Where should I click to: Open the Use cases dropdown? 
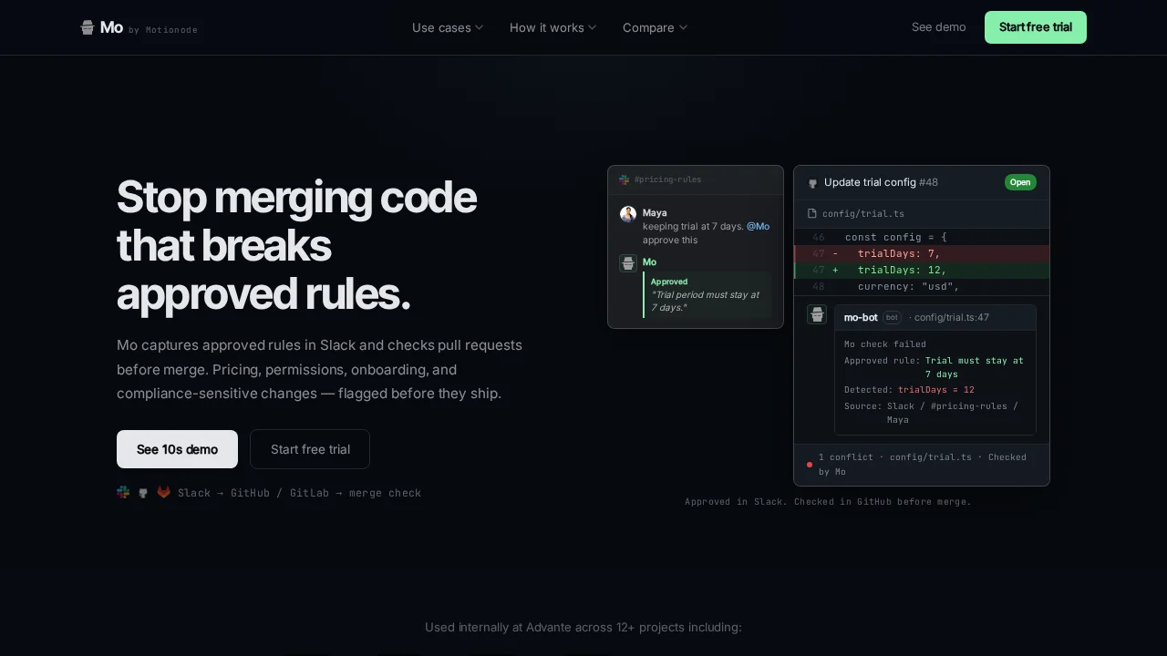click(x=447, y=27)
